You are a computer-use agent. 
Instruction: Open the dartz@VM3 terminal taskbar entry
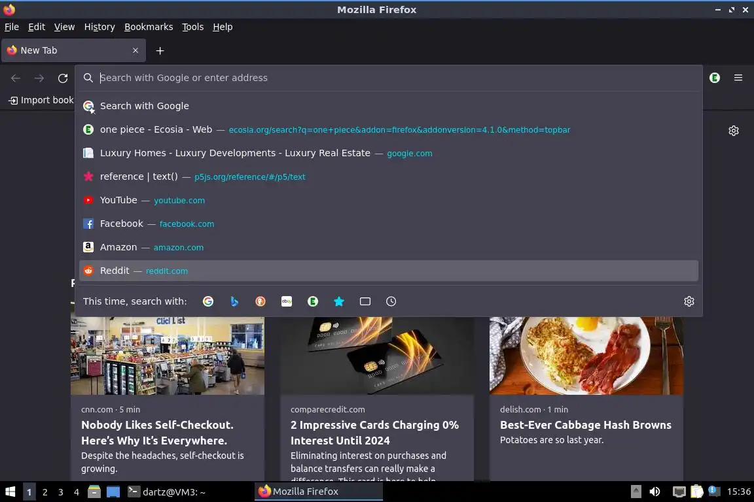point(166,492)
